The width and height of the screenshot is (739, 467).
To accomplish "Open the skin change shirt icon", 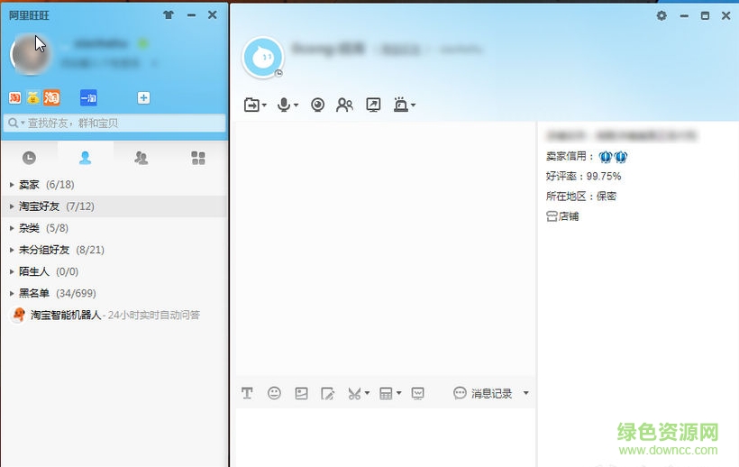I will pyautogui.click(x=168, y=15).
